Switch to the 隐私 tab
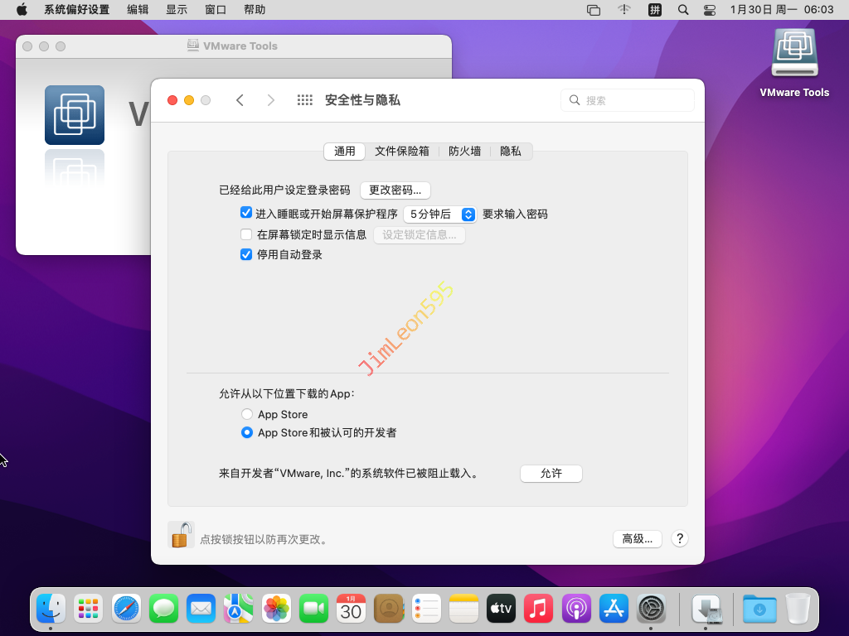 pos(511,151)
